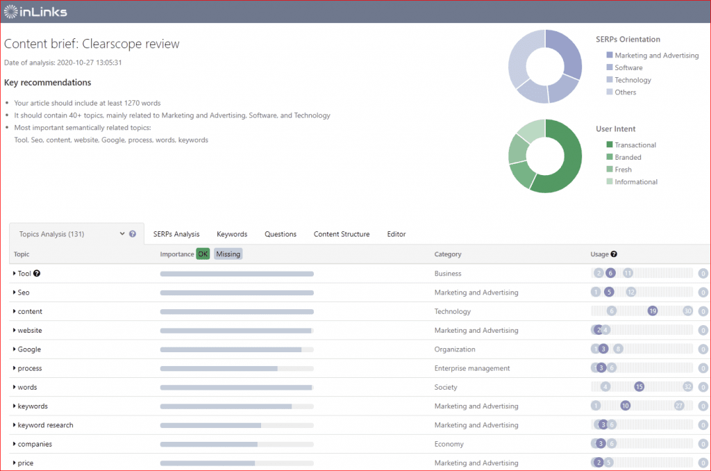The height and width of the screenshot is (471, 711).
Task: Click the Society category cell
Action: (x=446, y=387)
